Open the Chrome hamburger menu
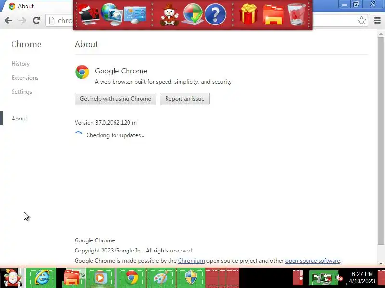 pos(377,21)
